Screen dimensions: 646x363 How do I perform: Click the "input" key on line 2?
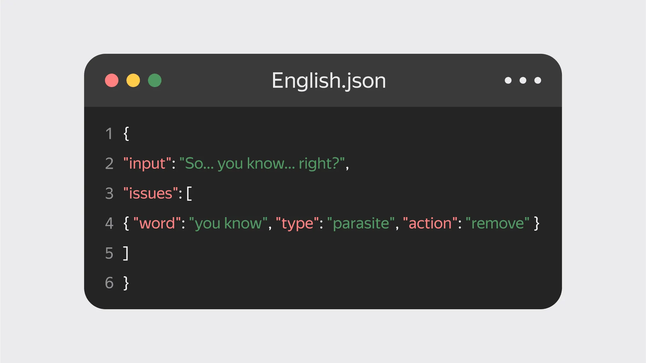point(147,164)
